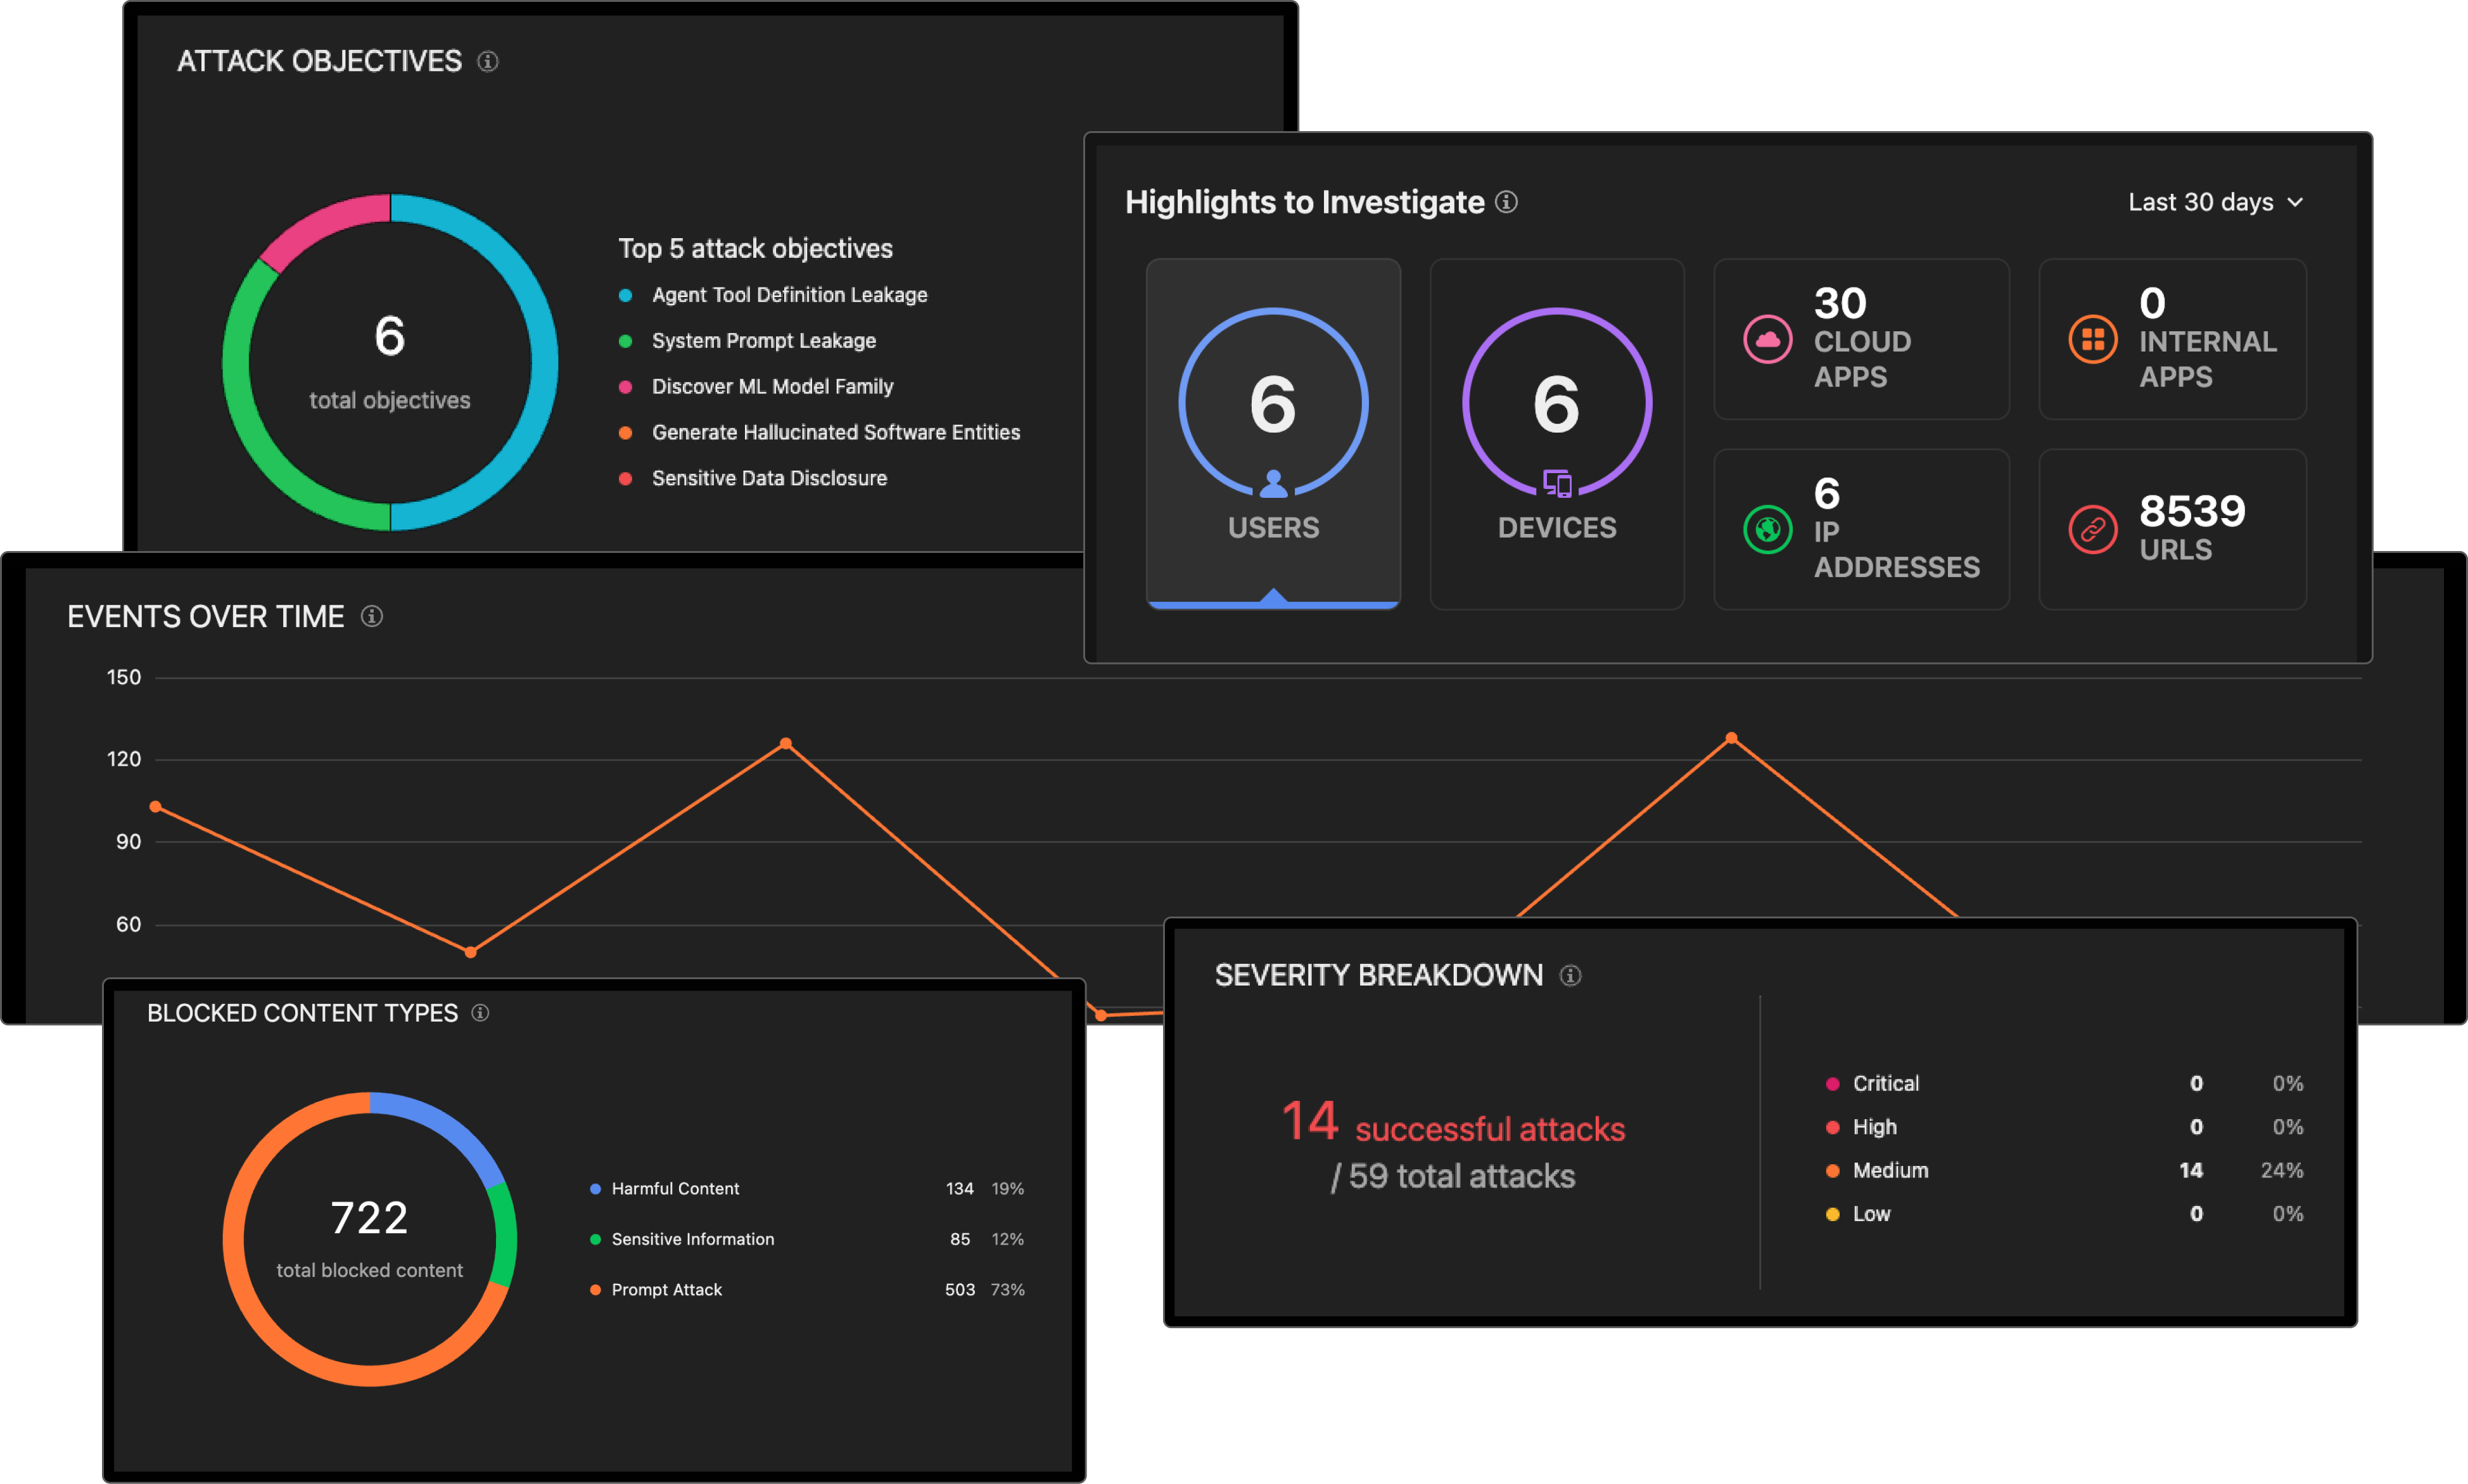
Task: Click the info icon next to Highlights to Investigate
Action: click(1506, 202)
